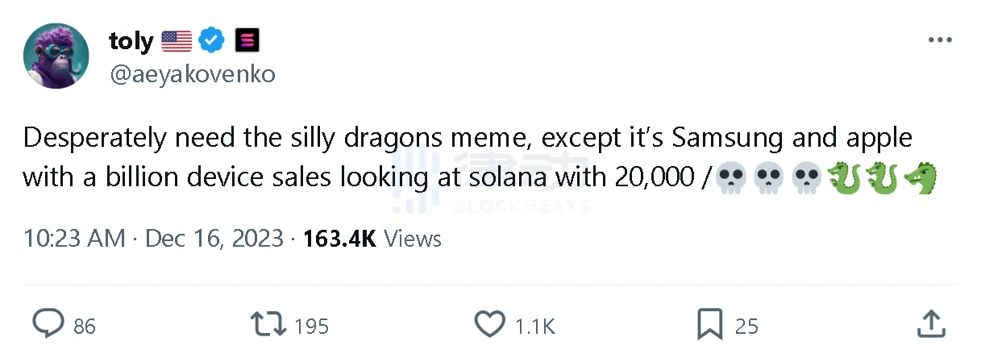The height and width of the screenshot is (358, 981).
Task: Click the tweet text mentioning Samsung and apple
Action: pos(468,139)
